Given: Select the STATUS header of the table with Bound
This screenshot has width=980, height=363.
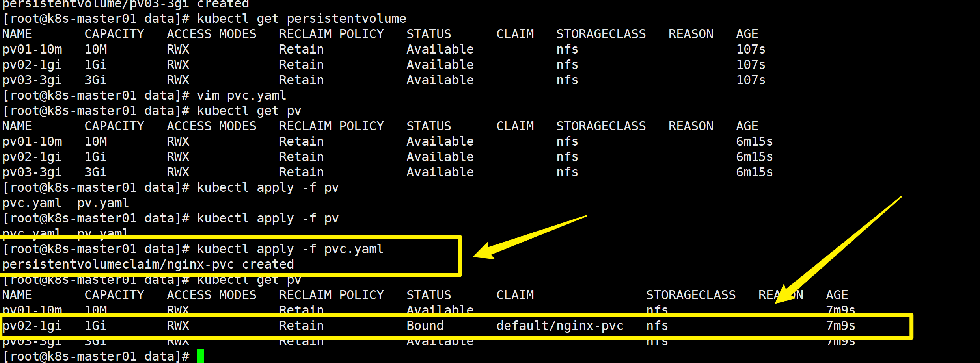Looking at the screenshot, I should (x=429, y=295).
